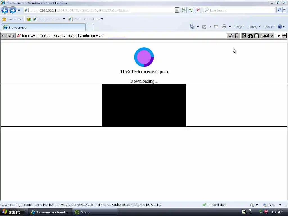Click the Read Mail envelope icon

click(216, 27)
